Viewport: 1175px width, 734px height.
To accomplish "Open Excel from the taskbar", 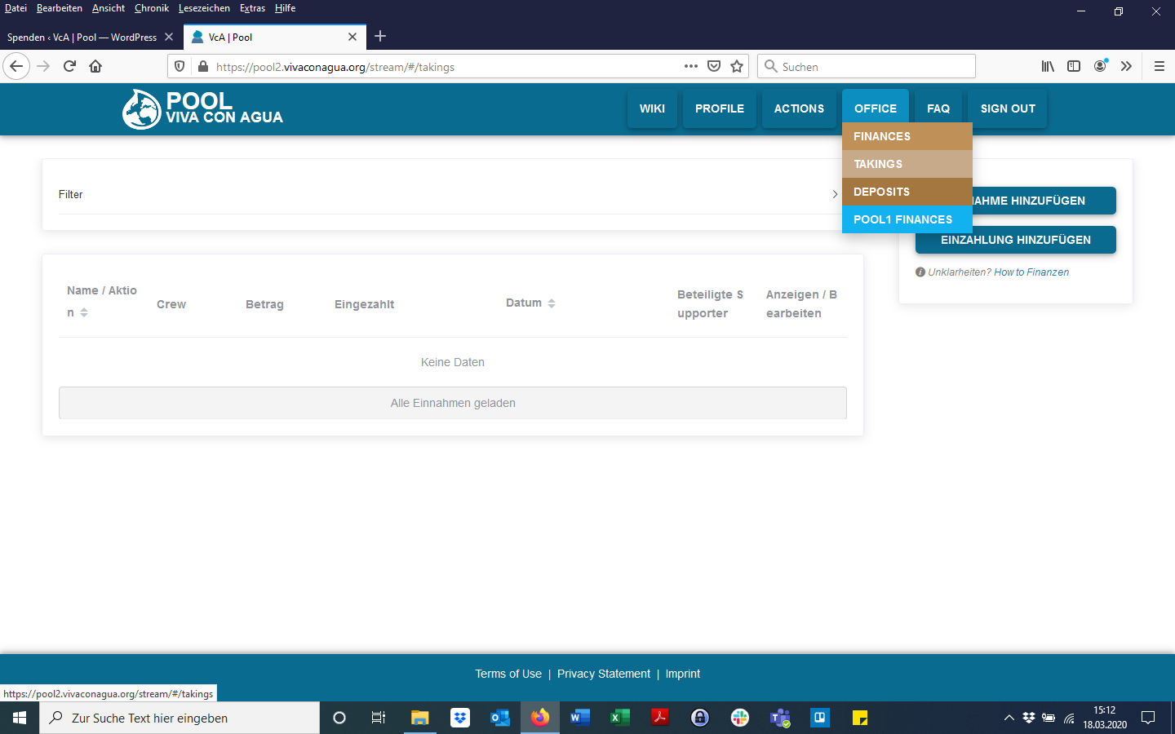I will [x=619, y=718].
